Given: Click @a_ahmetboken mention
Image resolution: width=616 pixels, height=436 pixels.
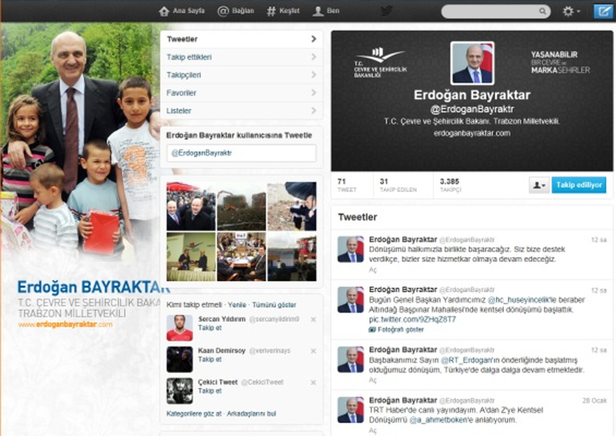Looking at the screenshot, I should [x=439, y=420].
